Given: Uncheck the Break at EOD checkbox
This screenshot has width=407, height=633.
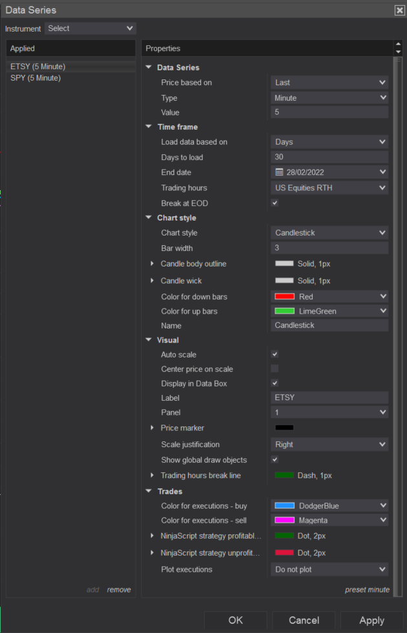Looking at the screenshot, I should [275, 203].
